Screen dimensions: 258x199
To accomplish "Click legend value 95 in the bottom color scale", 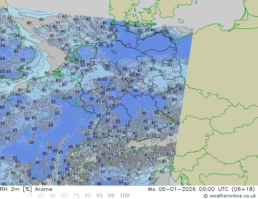I will point(99,196).
